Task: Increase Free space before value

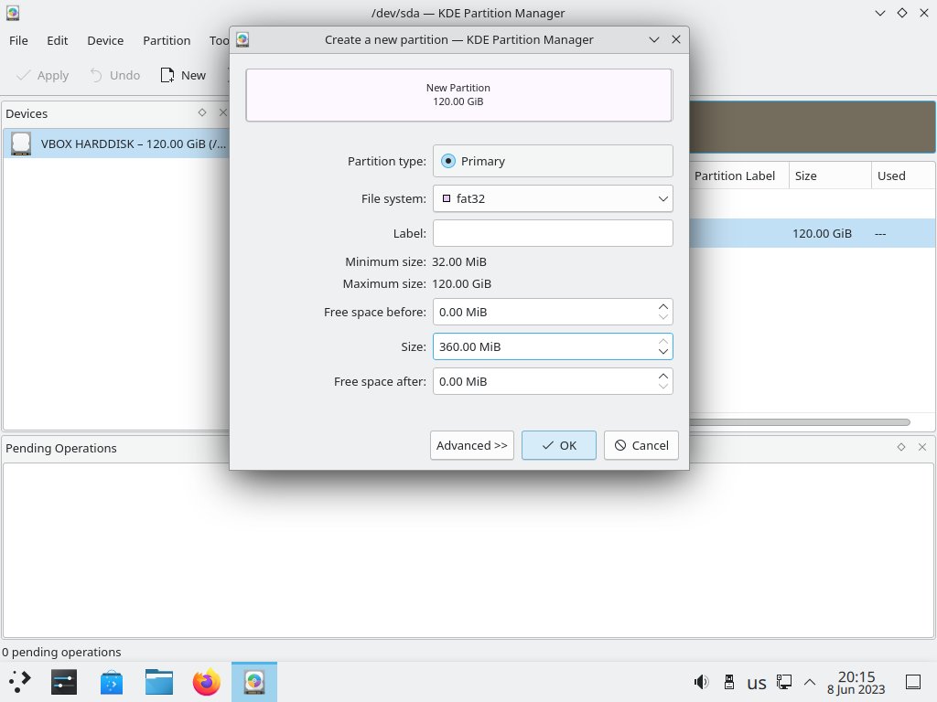Action: pos(663,306)
